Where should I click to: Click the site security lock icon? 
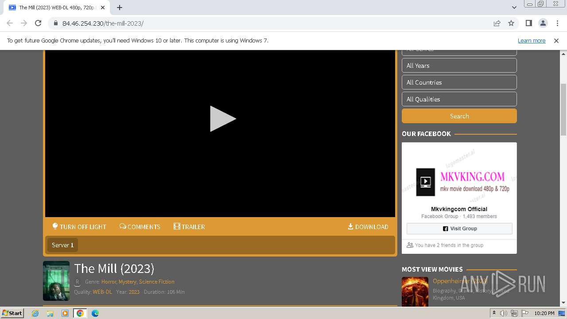(x=55, y=23)
